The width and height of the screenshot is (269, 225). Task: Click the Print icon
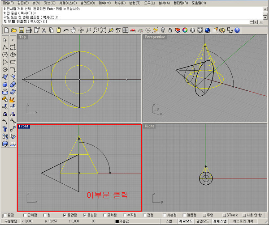coord(29,30)
